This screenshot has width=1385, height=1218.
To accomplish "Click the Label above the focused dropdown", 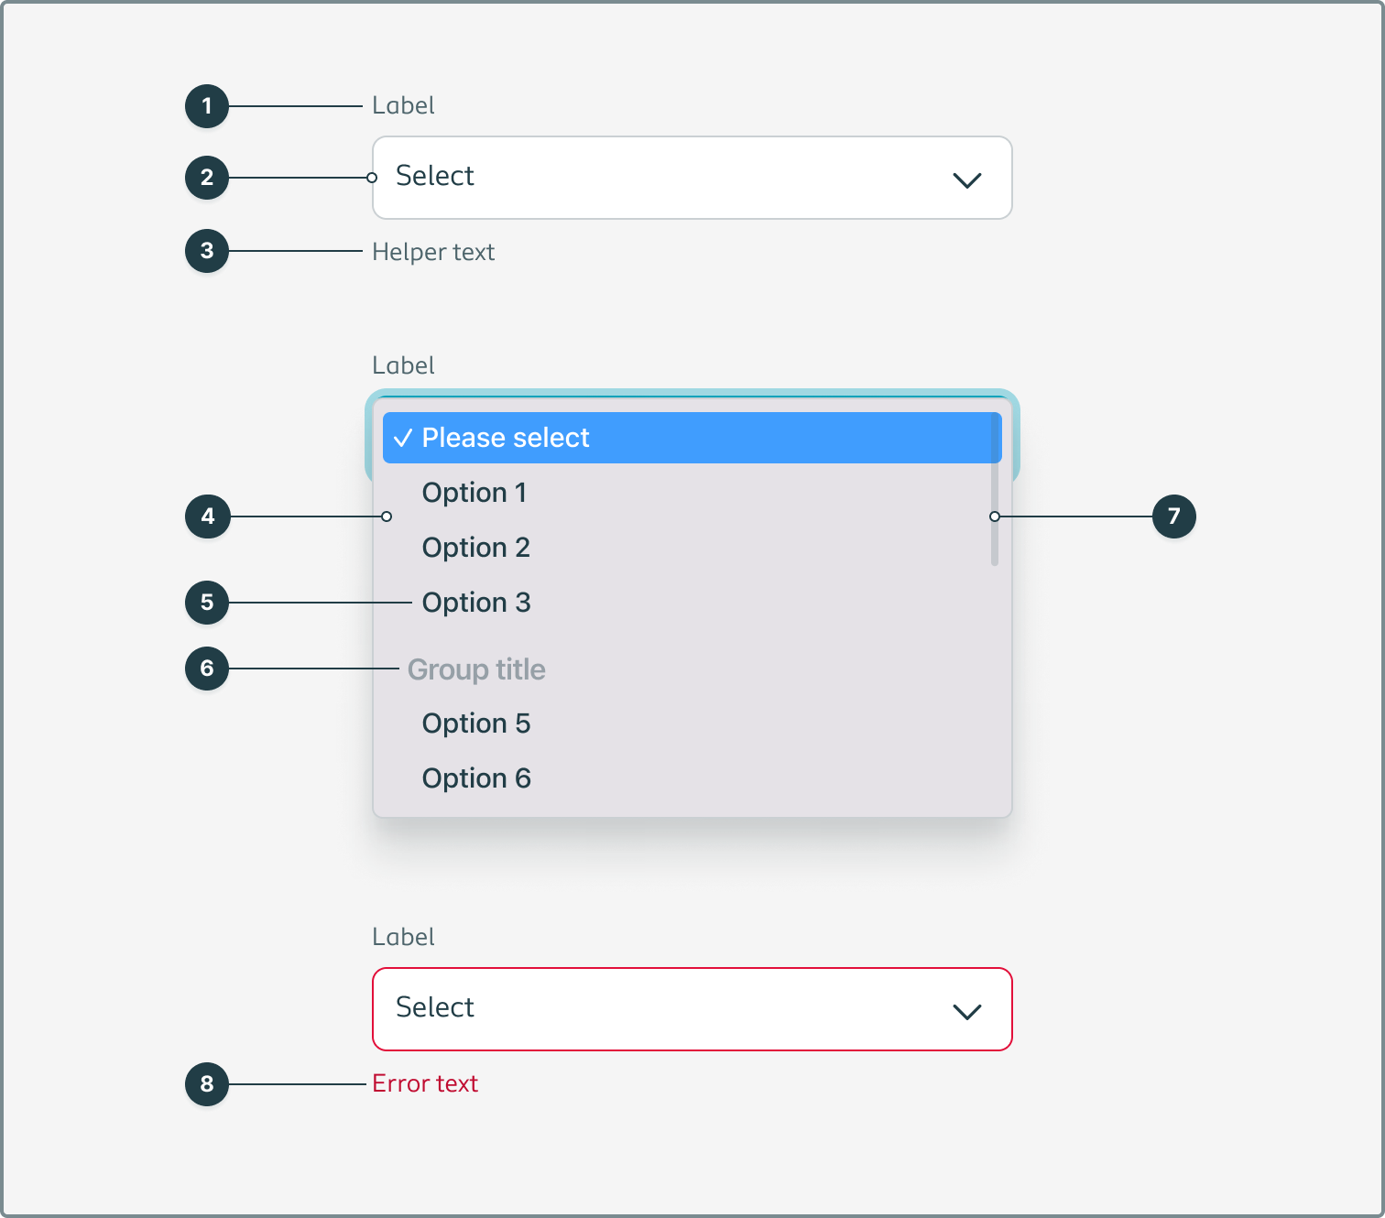I will click(403, 365).
